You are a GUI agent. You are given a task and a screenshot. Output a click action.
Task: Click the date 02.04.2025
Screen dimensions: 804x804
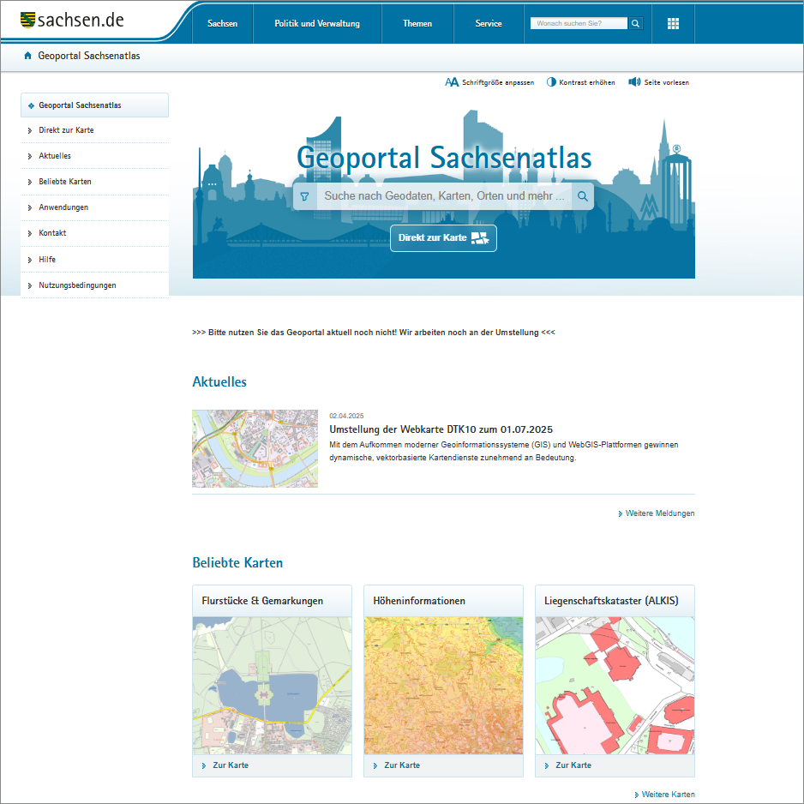point(346,416)
